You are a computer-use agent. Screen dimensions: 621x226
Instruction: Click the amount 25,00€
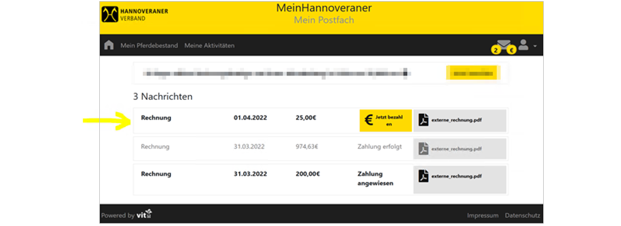(306, 118)
